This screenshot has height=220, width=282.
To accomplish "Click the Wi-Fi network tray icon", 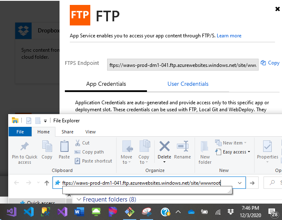I will coord(218,213).
